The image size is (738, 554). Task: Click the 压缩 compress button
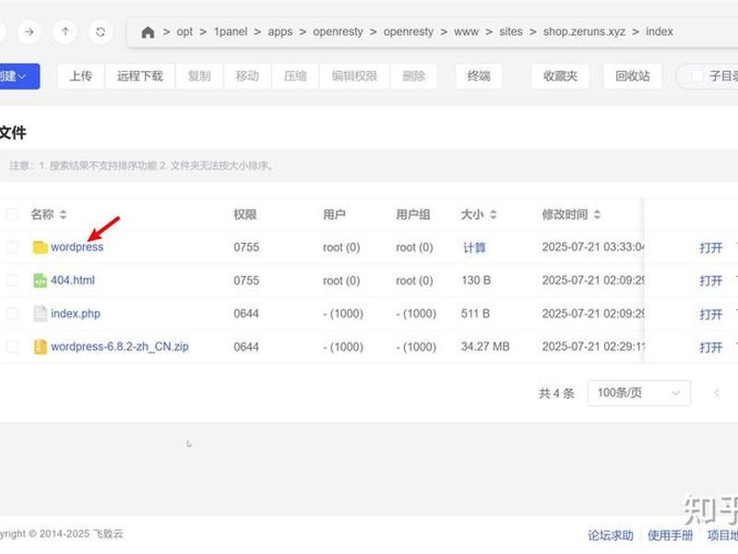click(295, 76)
